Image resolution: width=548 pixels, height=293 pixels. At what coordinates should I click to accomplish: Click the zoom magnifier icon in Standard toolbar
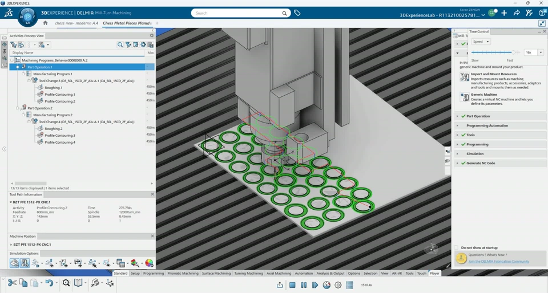tap(66, 283)
